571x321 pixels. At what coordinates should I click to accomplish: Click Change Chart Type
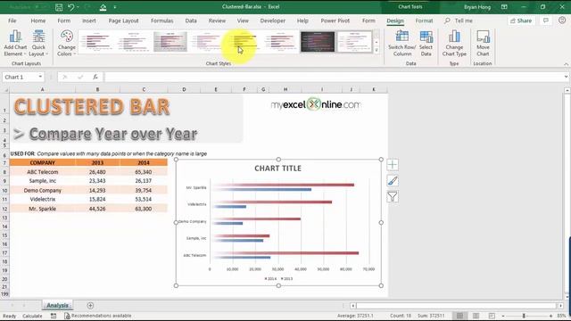click(454, 43)
